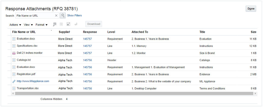Image resolution: width=263 pixels, height=107 pixels.
Task: Clear the search field with X icon
Action: click(56, 16)
